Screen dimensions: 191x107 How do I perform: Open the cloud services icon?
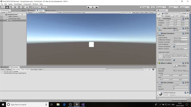click(153, 7)
